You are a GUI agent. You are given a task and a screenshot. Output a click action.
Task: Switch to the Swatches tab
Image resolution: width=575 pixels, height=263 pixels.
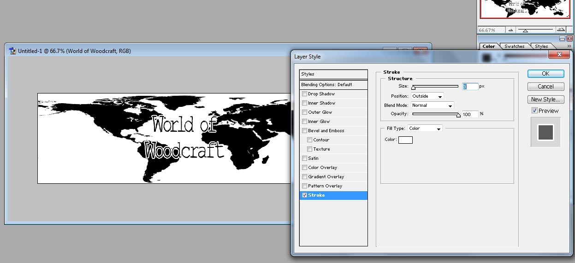tap(514, 46)
